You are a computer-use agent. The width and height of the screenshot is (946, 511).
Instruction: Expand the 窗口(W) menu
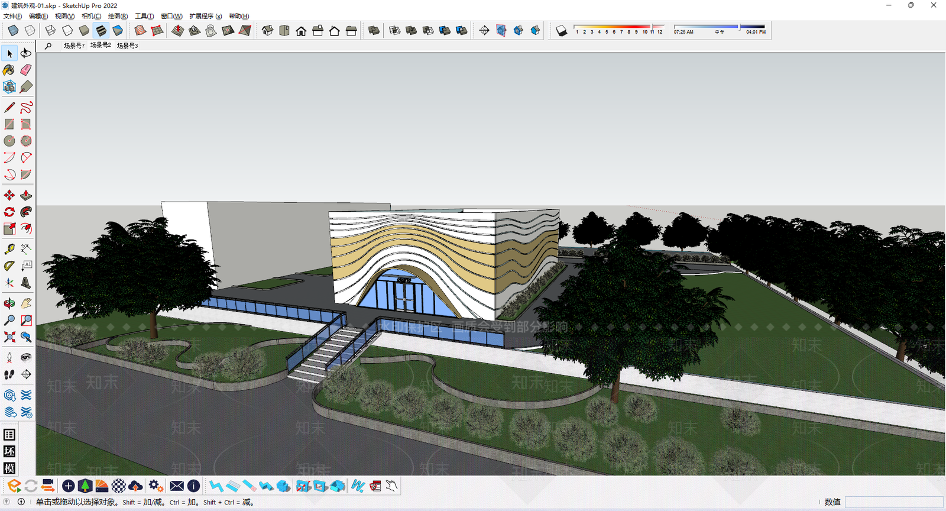pyautogui.click(x=171, y=16)
